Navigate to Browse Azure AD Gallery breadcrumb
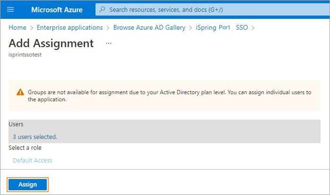The height and width of the screenshot is (195, 330). (x=149, y=27)
